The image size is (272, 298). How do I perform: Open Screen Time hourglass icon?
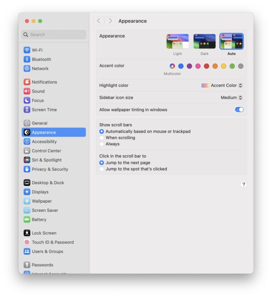coord(27,110)
